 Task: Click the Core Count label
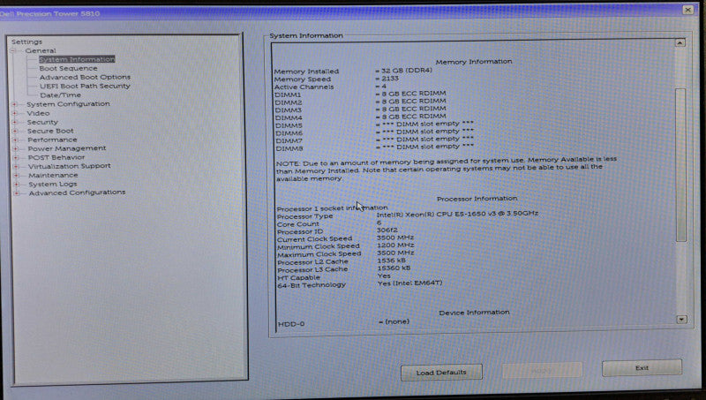298,224
